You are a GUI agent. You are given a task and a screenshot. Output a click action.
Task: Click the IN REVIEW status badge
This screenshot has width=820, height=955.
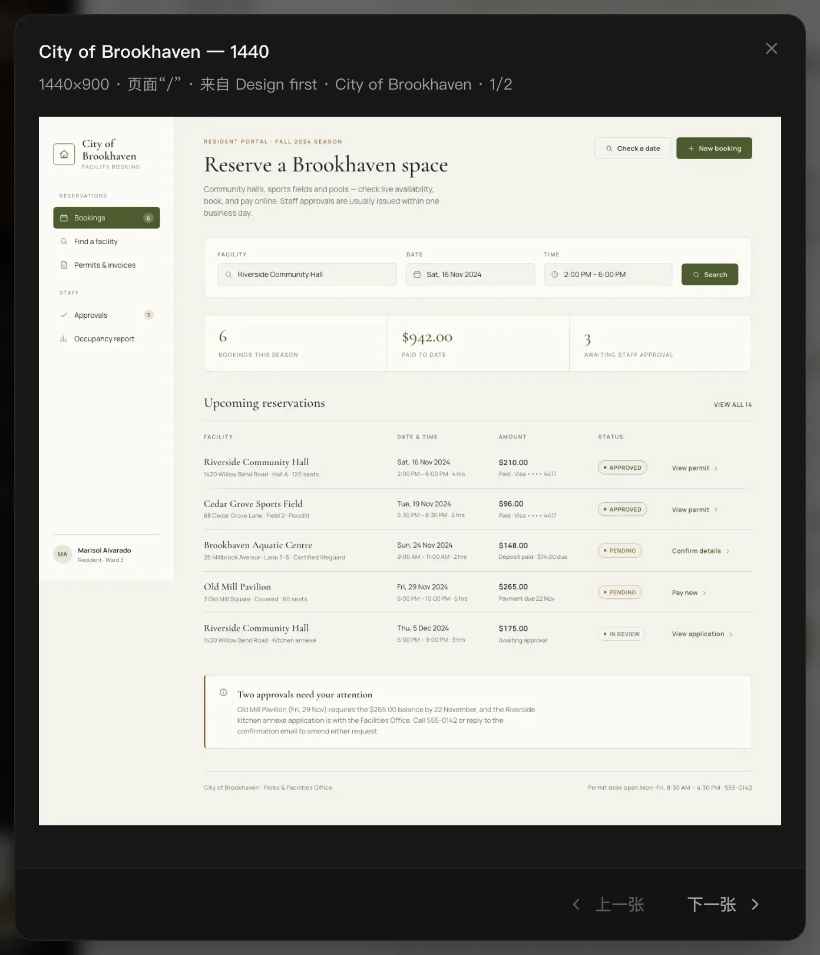click(x=621, y=634)
